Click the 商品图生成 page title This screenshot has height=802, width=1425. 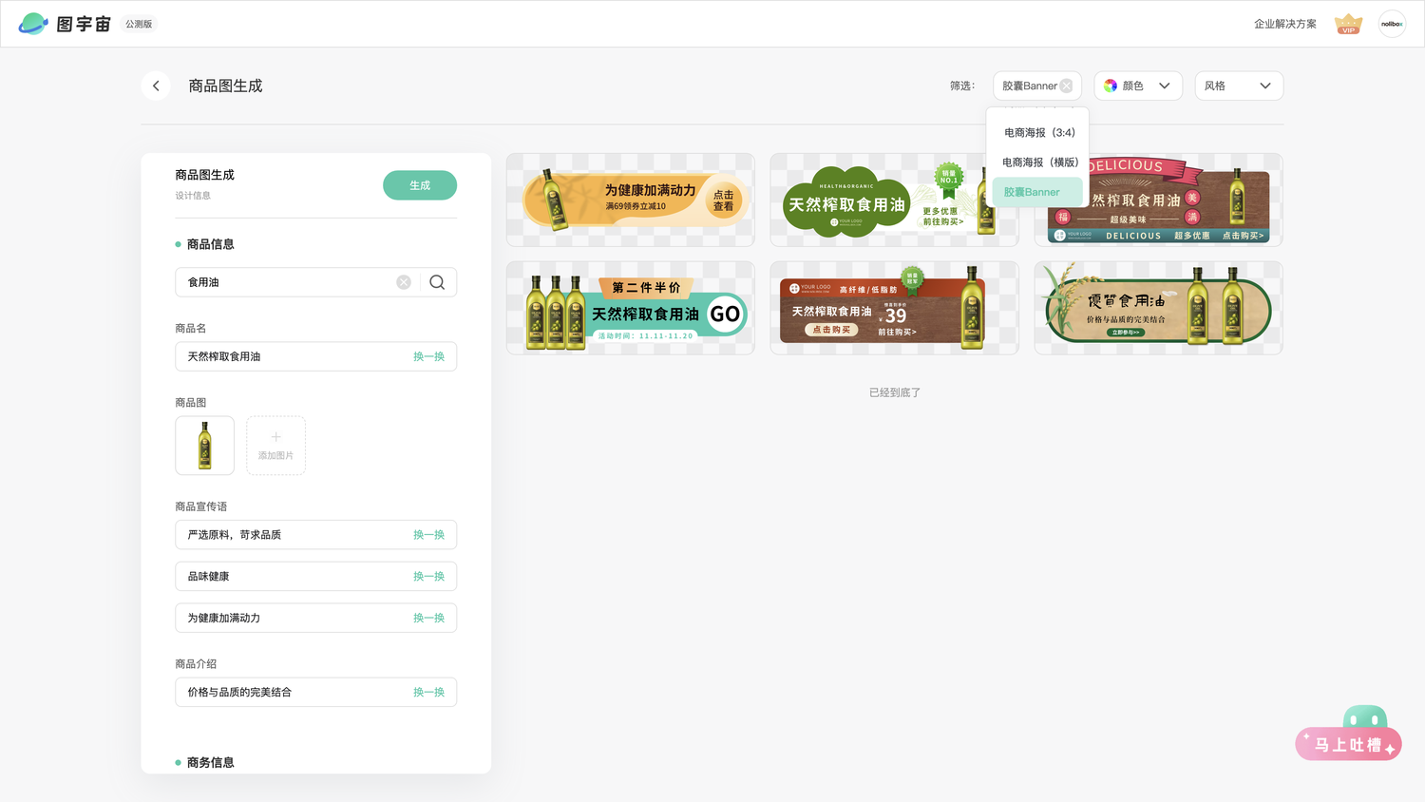[225, 86]
